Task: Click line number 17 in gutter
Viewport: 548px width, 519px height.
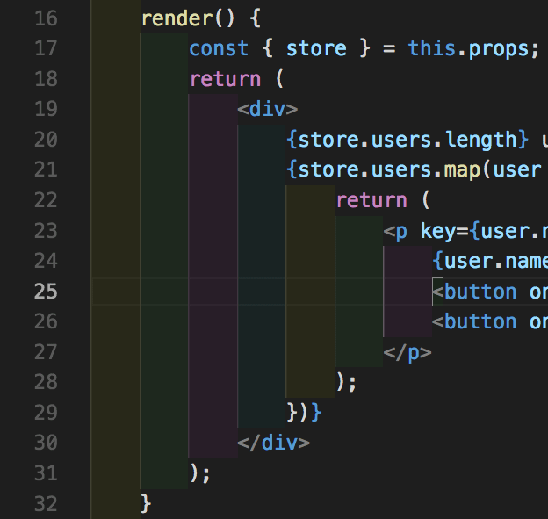Action: [46, 48]
